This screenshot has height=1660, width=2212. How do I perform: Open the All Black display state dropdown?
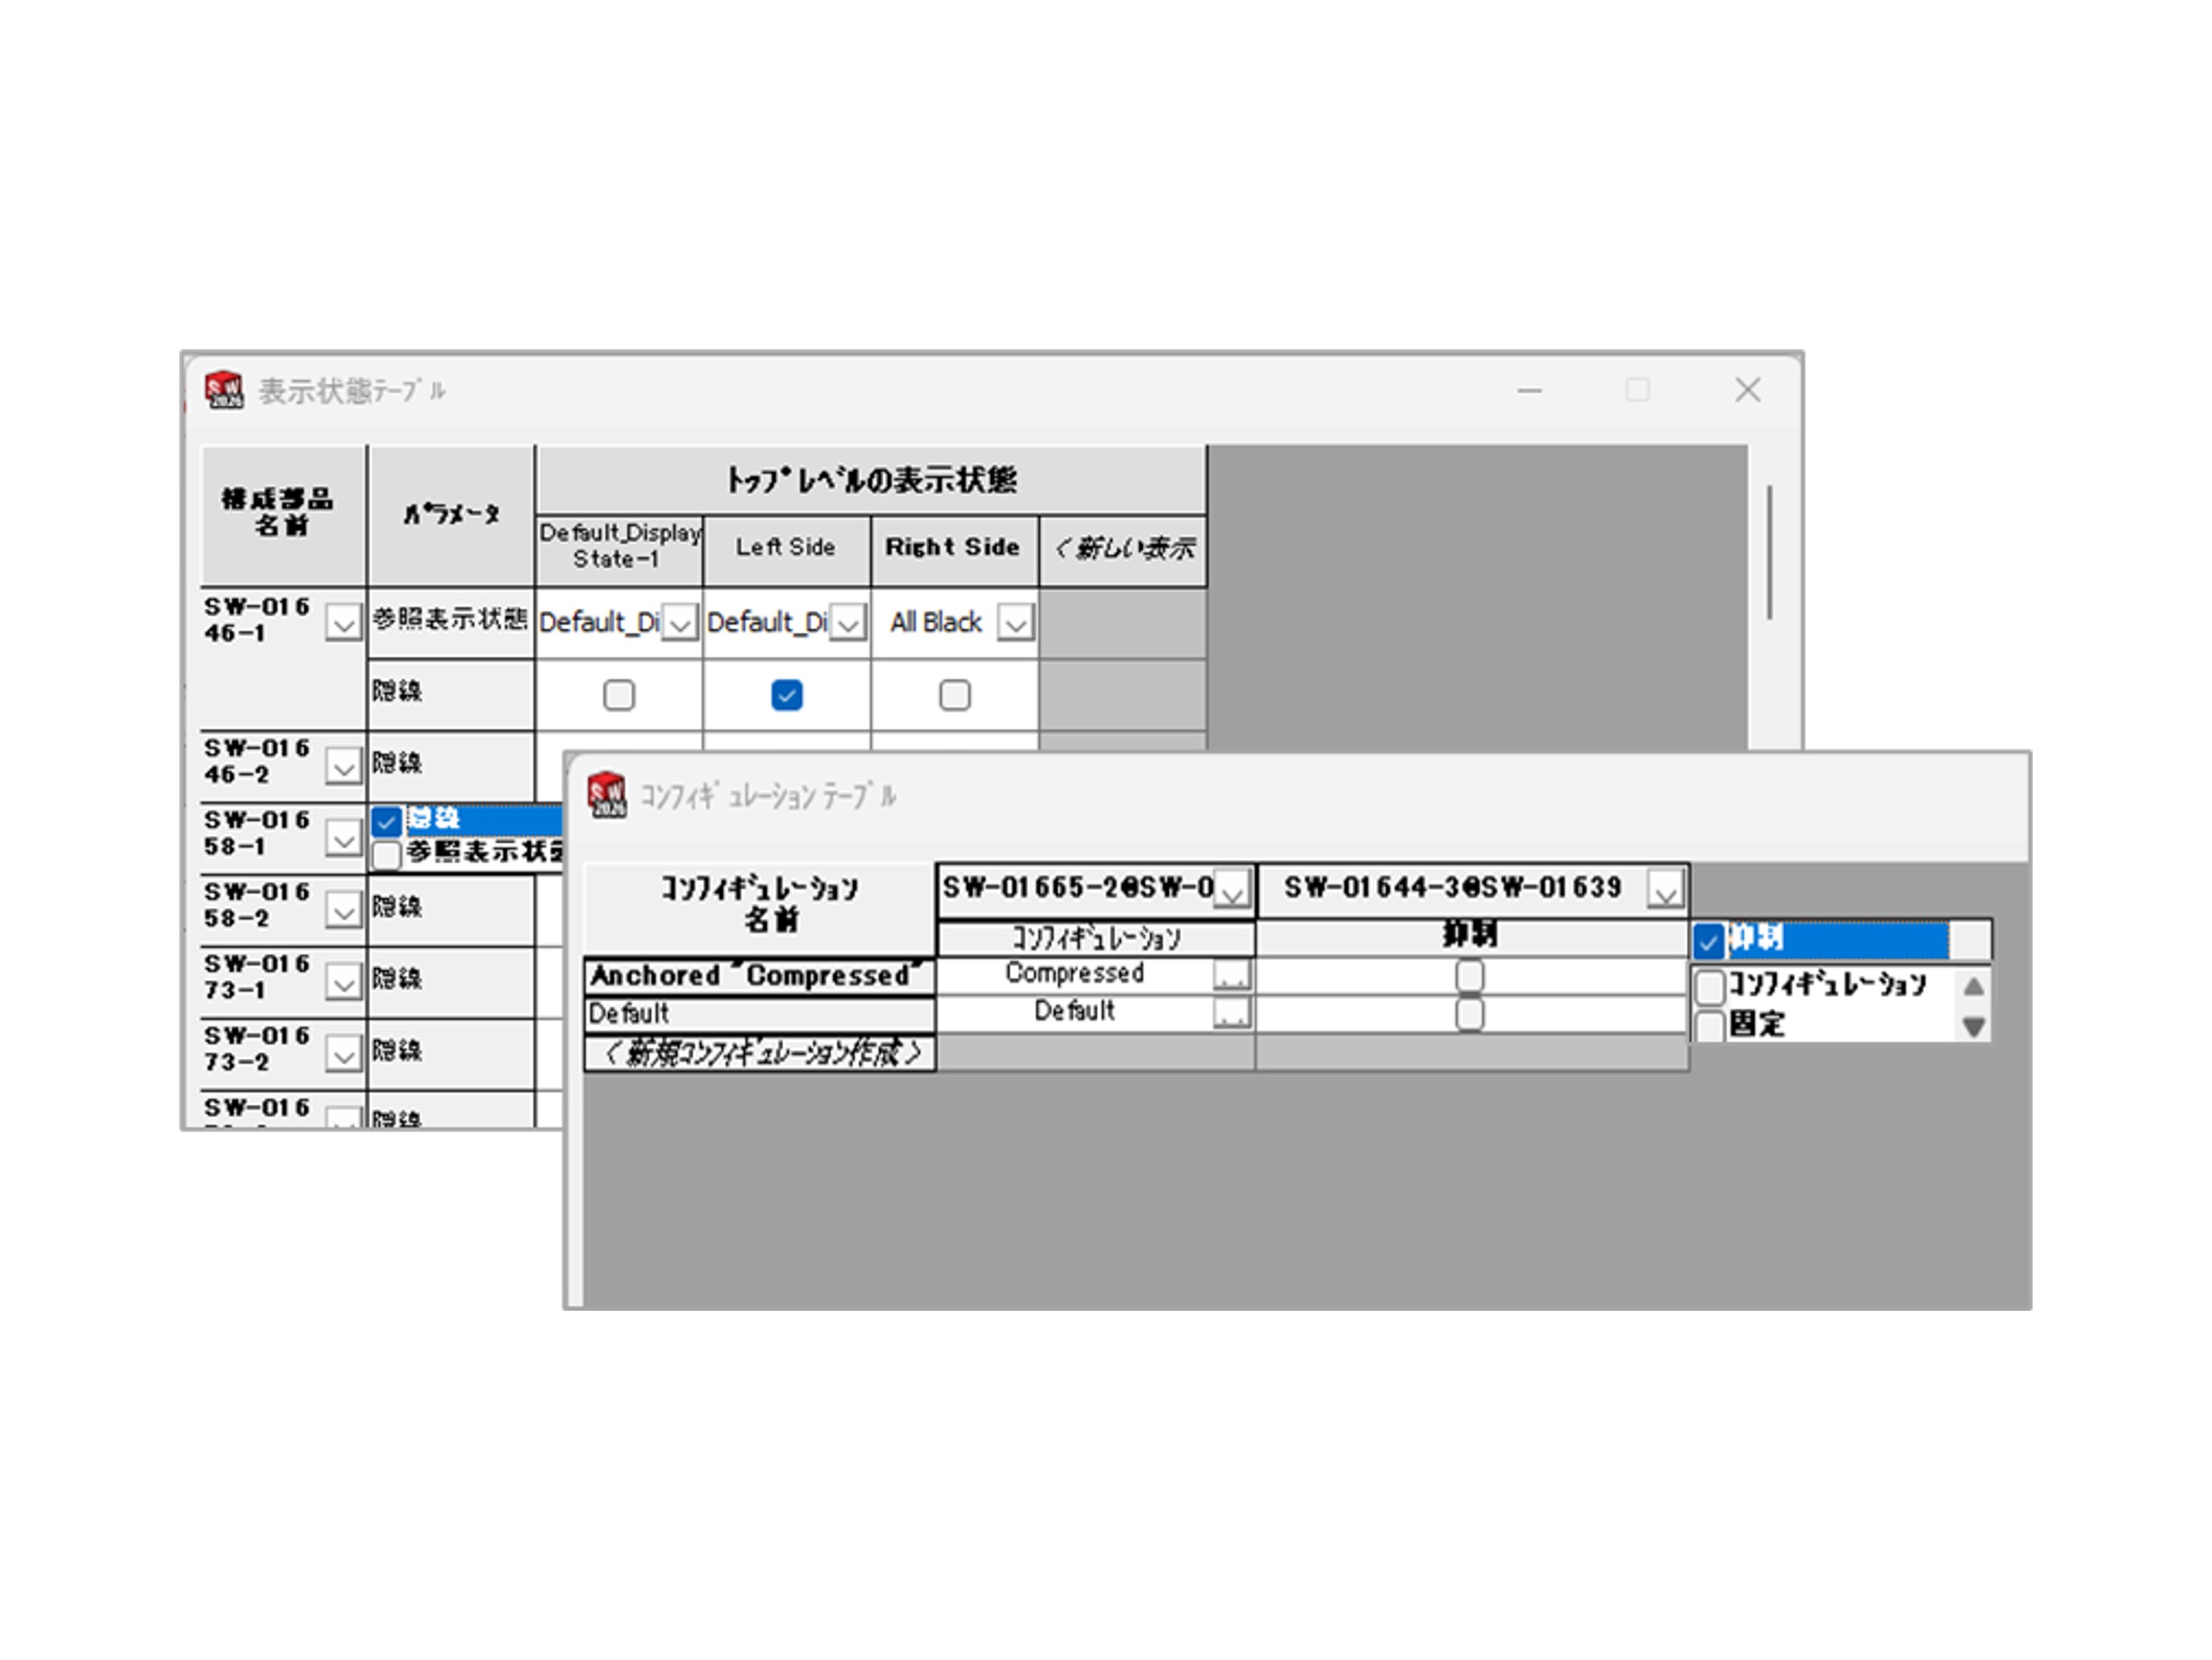(1017, 622)
